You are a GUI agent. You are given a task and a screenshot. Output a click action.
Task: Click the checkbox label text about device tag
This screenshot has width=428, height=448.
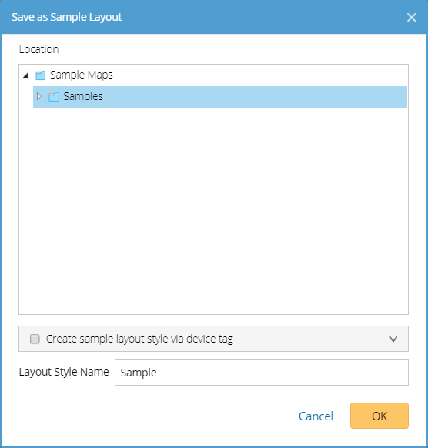139,339
